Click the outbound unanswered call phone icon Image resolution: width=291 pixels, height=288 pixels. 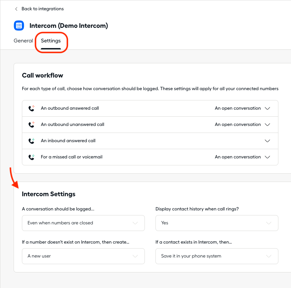pos(32,125)
